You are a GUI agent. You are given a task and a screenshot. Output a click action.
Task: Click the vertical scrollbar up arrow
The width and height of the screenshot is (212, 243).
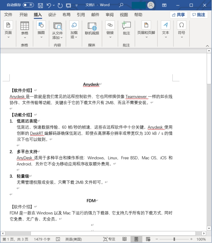pyautogui.click(x=209, y=51)
